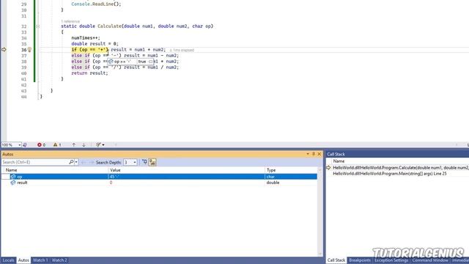
Task: Click the variable icon next to op
Action: pyautogui.click(x=13, y=177)
